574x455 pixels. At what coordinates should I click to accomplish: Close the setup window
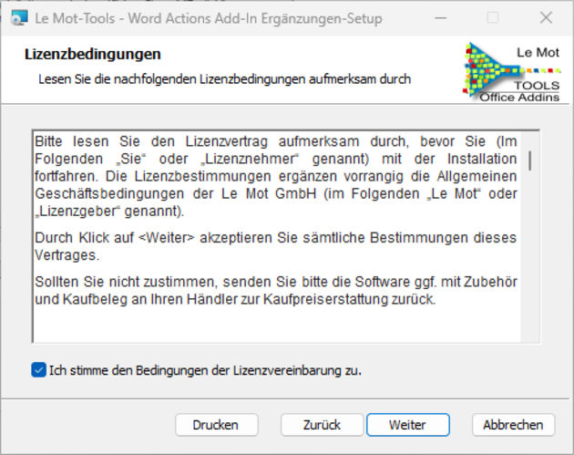pos(546,18)
